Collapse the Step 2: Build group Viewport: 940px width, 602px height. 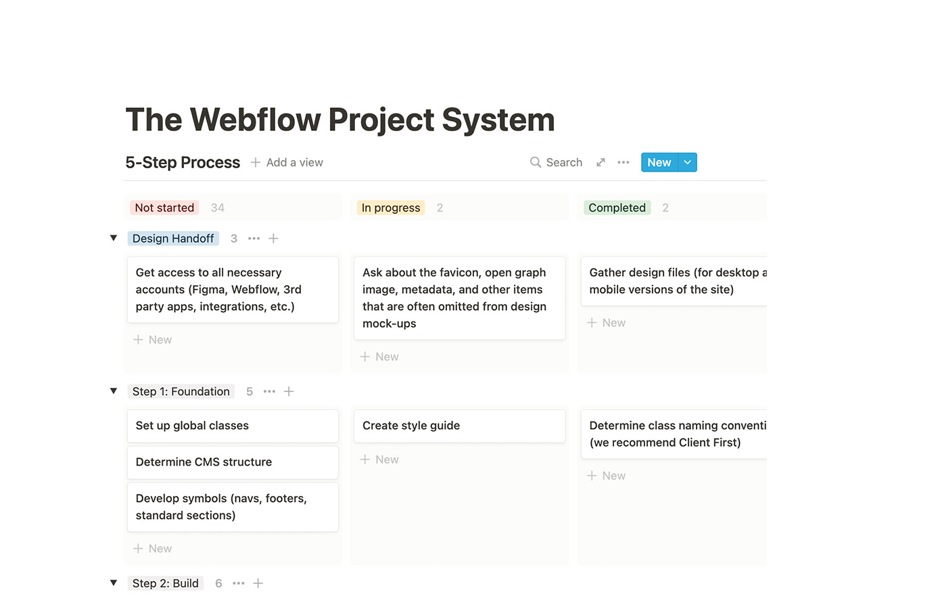(114, 582)
